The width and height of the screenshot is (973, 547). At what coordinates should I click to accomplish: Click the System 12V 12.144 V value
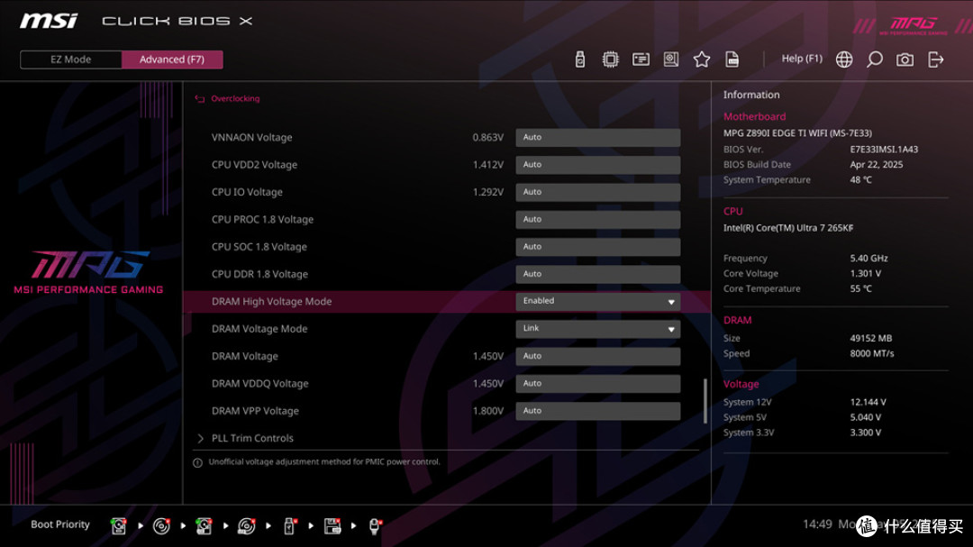pos(868,402)
